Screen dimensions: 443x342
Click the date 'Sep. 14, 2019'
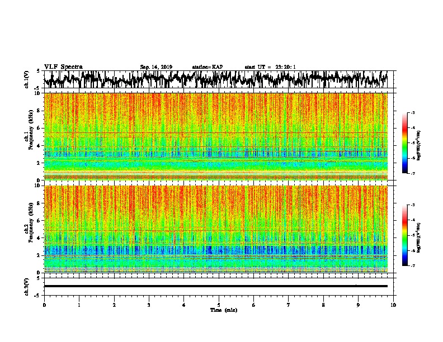pos(156,67)
